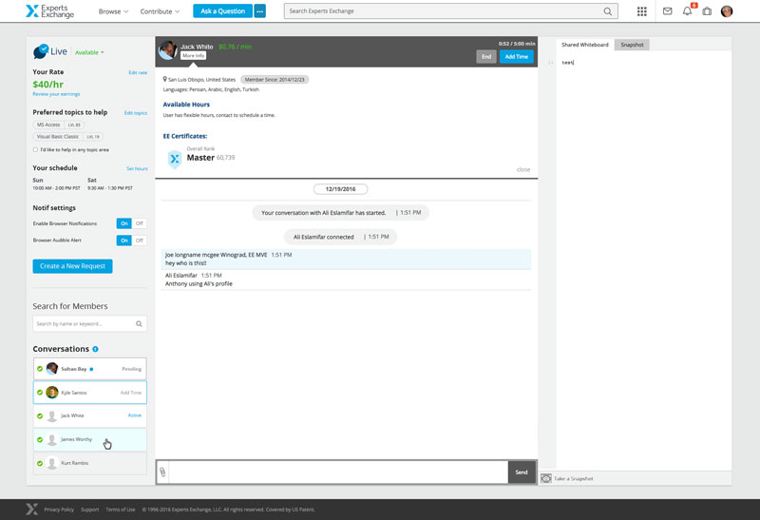Click Jack White's avatar in chat header
The height and width of the screenshot is (520, 760).
point(168,50)
